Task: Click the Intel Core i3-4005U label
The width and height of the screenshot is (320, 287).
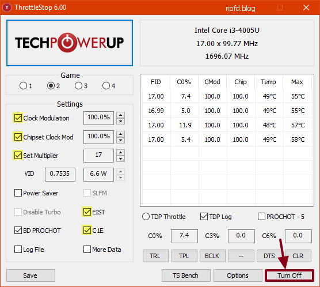Action: 227,30
